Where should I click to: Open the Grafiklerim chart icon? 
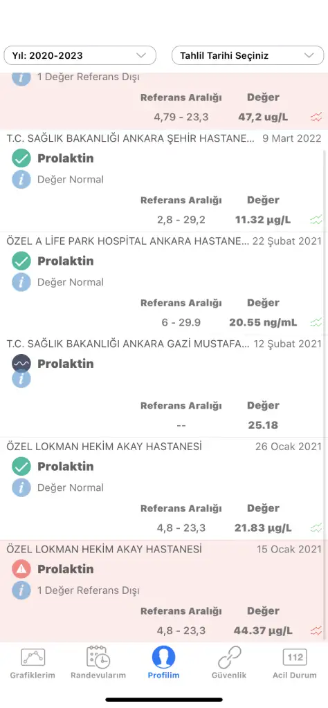pos(33,657)
